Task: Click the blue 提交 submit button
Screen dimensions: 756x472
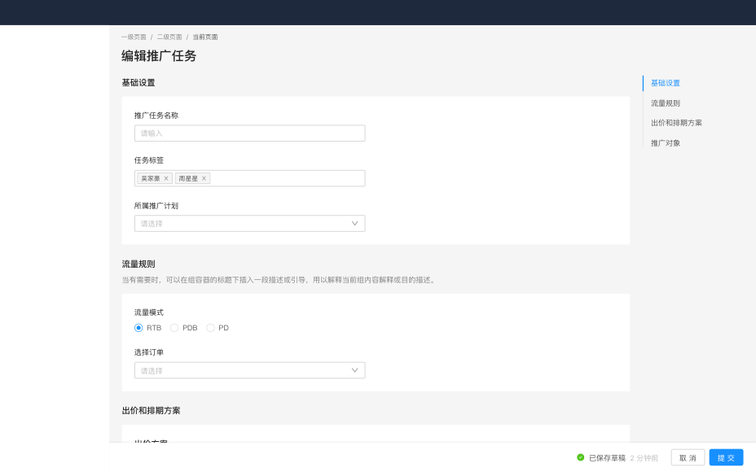Action: click(726, 457)
